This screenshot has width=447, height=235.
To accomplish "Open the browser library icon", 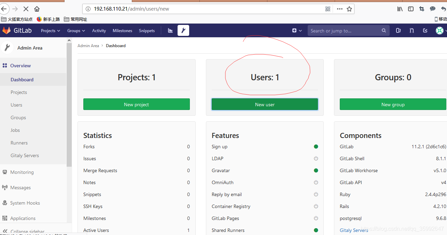I will click(400, 9).
